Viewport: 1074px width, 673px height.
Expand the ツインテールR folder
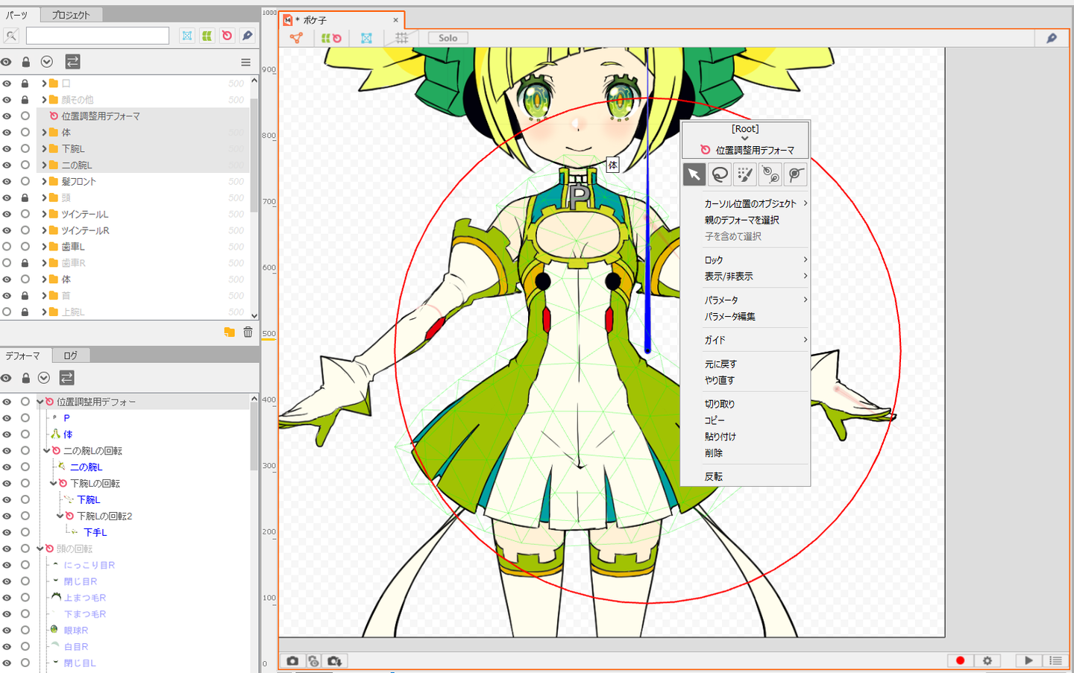(44, 230)
